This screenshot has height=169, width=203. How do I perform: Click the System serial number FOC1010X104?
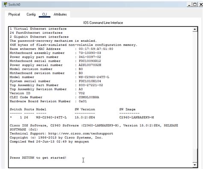pyautogui.click(x=90, y=81)
